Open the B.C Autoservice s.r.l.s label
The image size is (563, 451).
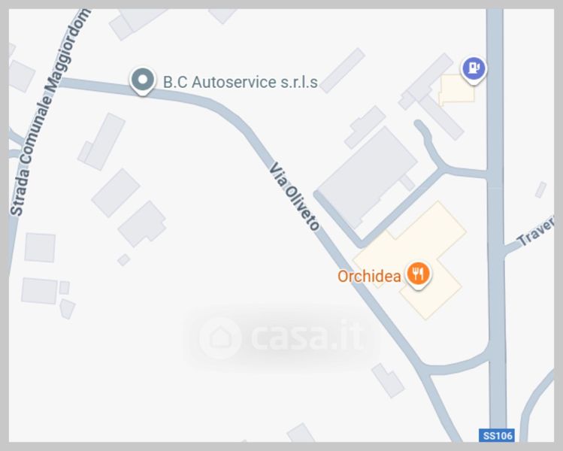click(x=241, y=82)
